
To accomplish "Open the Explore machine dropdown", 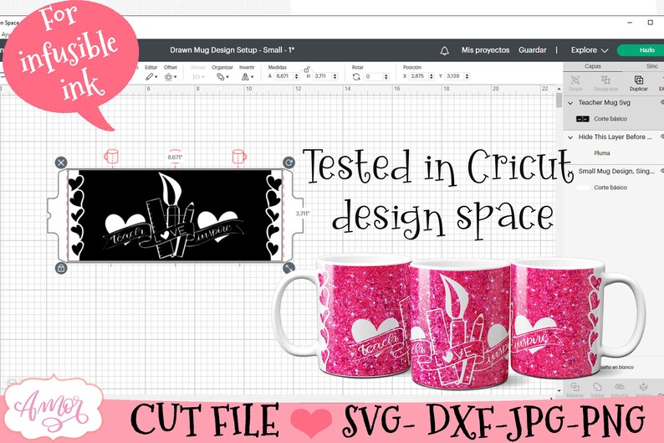I will (x=590, y=50).
